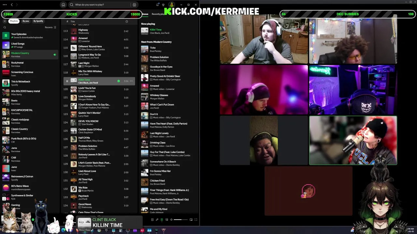This screenshot has height=234, width=417.
Task: Open the This Is Nickelback playlist
Action: [31, 83]
